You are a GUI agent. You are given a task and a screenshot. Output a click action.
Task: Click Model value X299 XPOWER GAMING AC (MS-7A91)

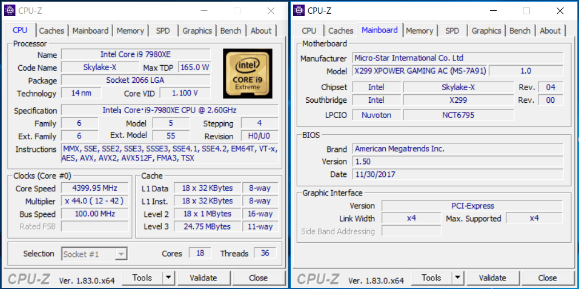click(420, 70)
